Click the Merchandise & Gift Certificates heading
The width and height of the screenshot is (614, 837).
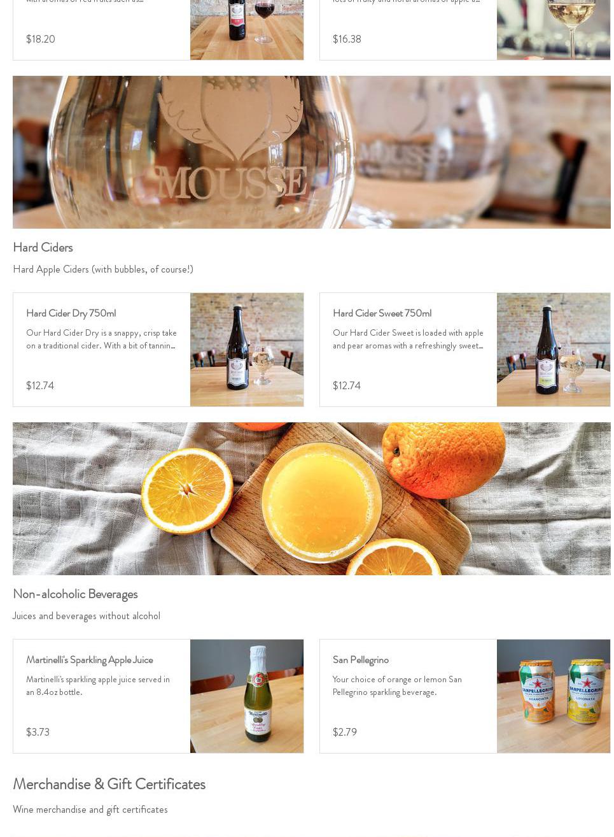click(x=109, y=783)
